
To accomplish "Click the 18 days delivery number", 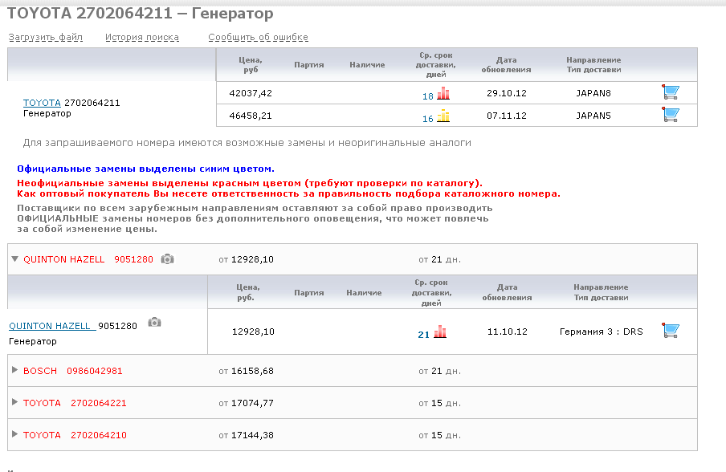I will 427,96.
